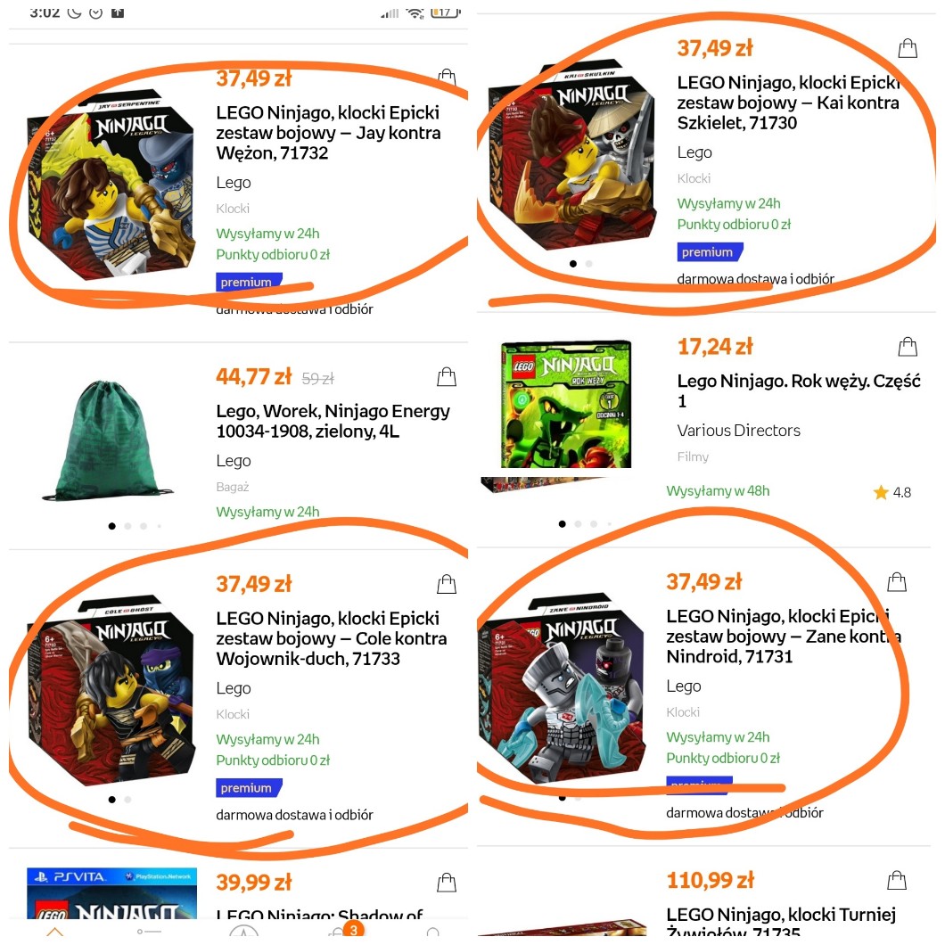
Task: Add Zane kontra Nindroid 71731 to bag
Action: 897,581
